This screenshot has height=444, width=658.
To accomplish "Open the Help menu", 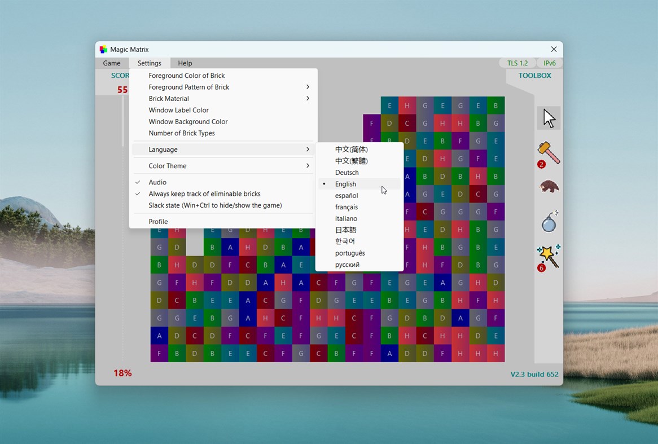I will (x=185, y=63).
